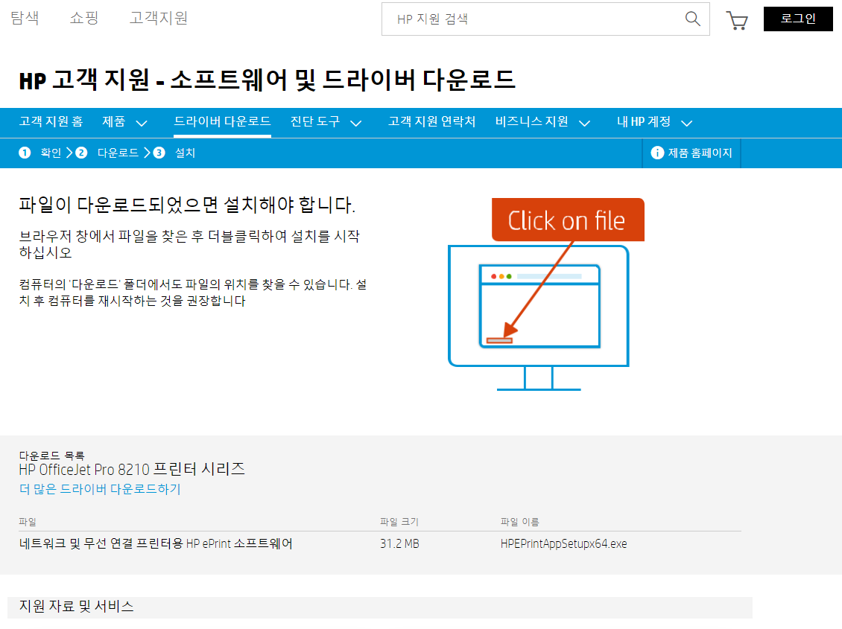Click the 다운로드 목록 label
Screen dimensions: 842x629
click(x=51, y=456)
